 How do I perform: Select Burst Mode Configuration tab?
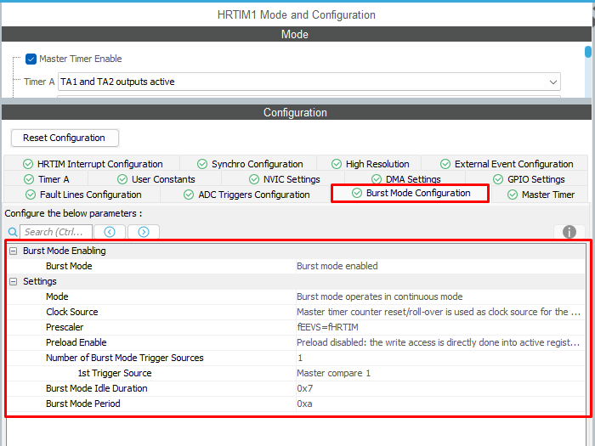pos(411,193)
